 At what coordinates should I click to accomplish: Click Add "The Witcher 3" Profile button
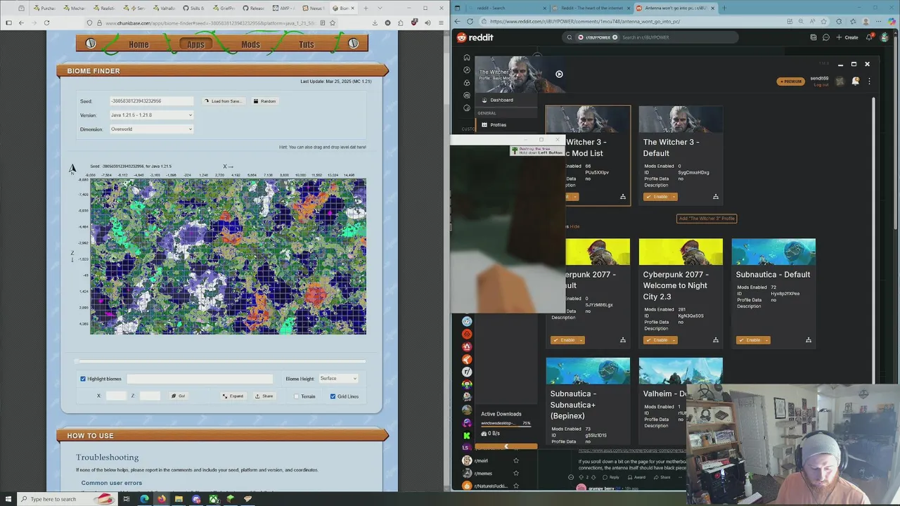point(707,219)
